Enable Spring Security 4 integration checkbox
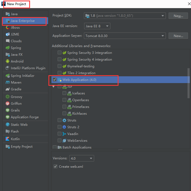 pyautogui.click(x=60, y=59)
